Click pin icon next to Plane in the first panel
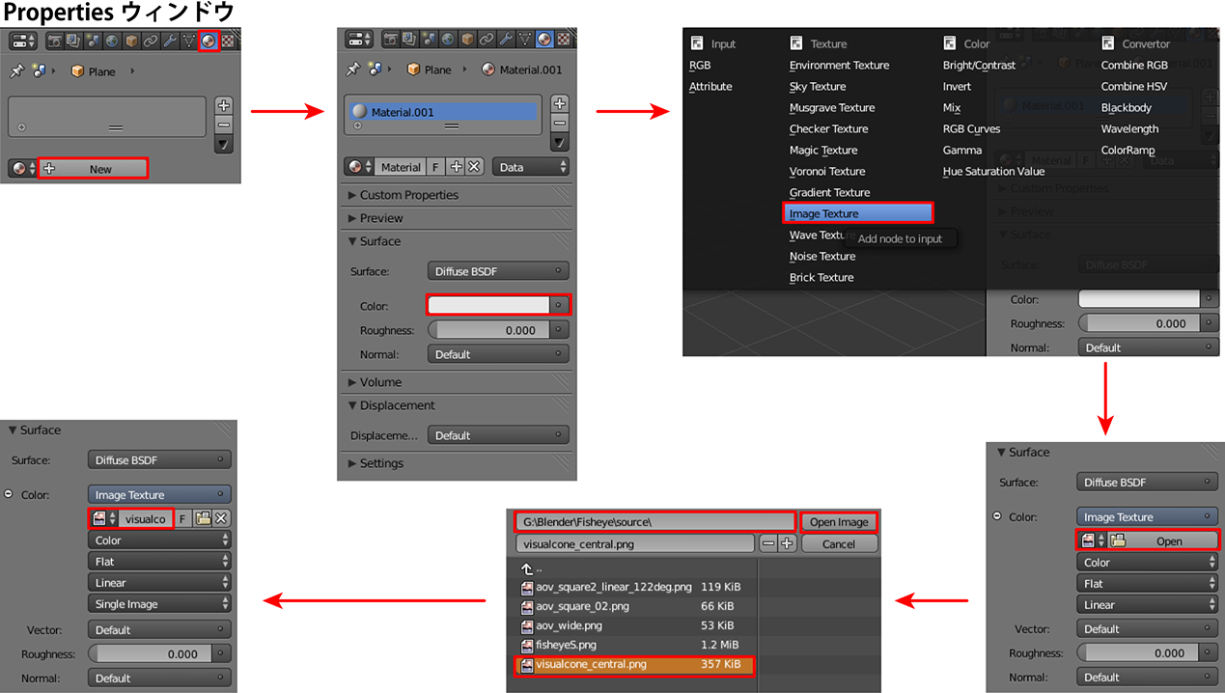This screenshot has height=693, width=1225. pos(16,71)
